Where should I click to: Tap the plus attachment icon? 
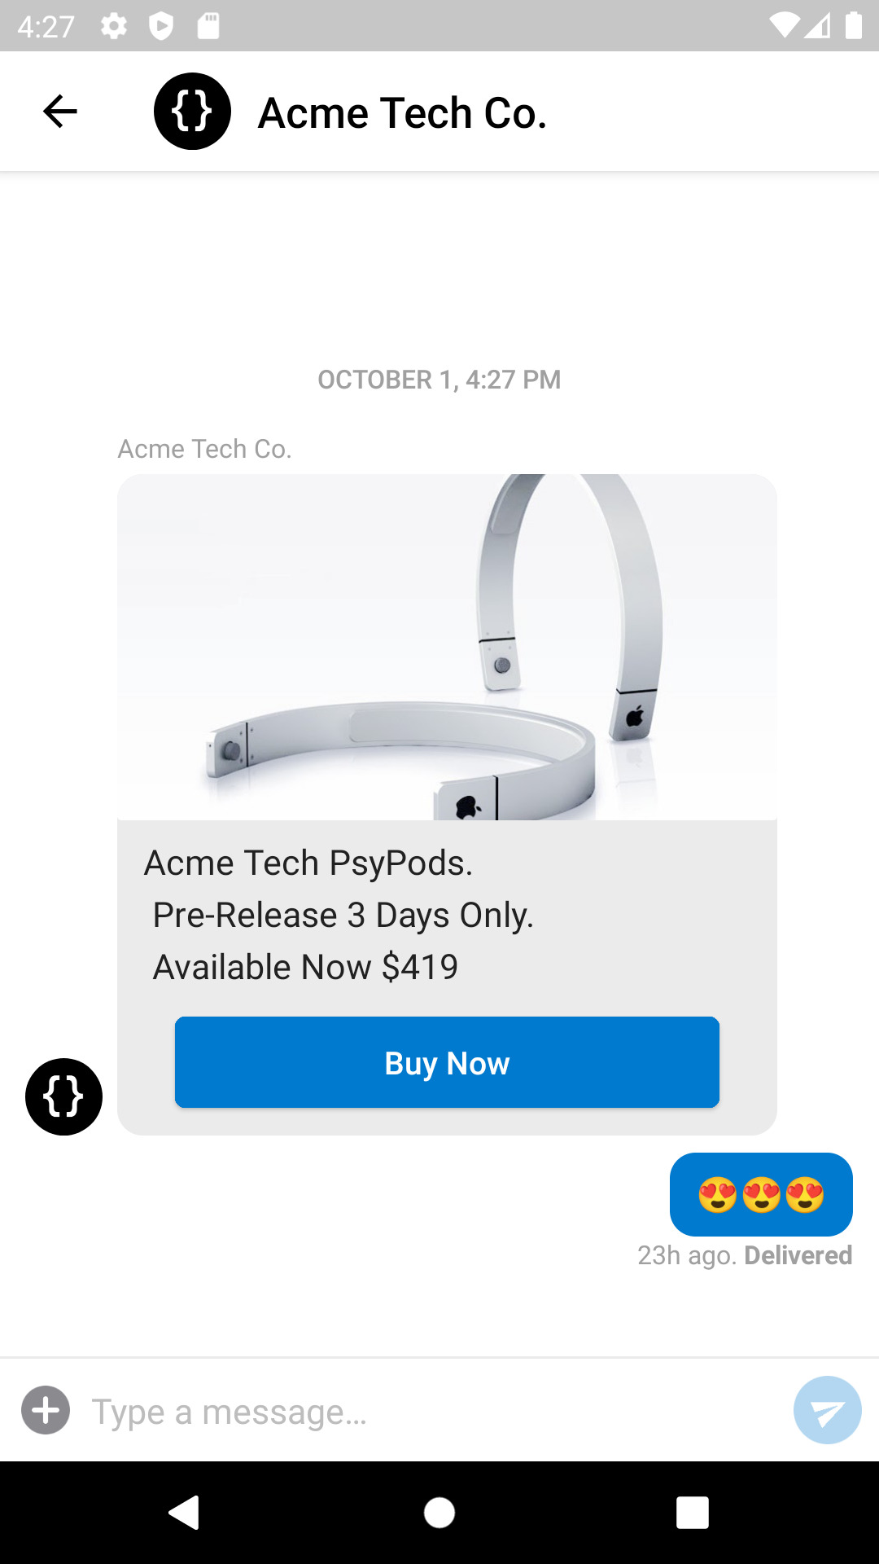click(x=46, y=1410)
